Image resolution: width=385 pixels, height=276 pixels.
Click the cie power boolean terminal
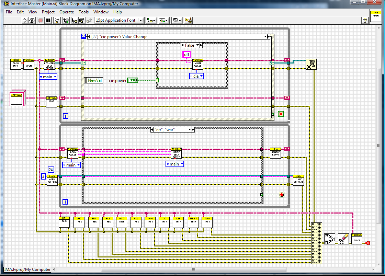point(133,80)
